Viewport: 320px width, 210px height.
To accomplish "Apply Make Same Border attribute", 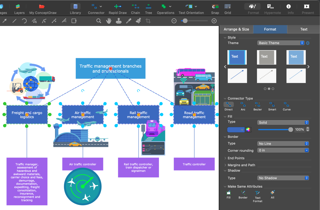I will pos(243,195).
